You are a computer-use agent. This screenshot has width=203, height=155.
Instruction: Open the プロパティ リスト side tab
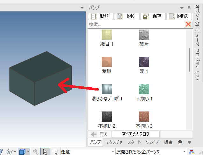(x=197, y=65)
